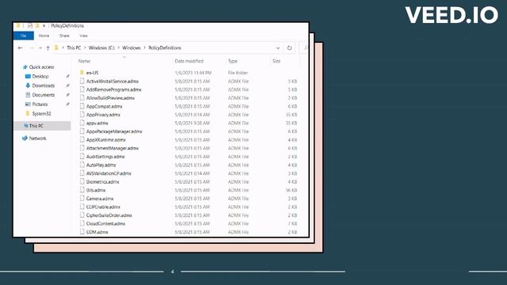Click the title bar folder icon
Screen dimensions: 507x285
18,26
